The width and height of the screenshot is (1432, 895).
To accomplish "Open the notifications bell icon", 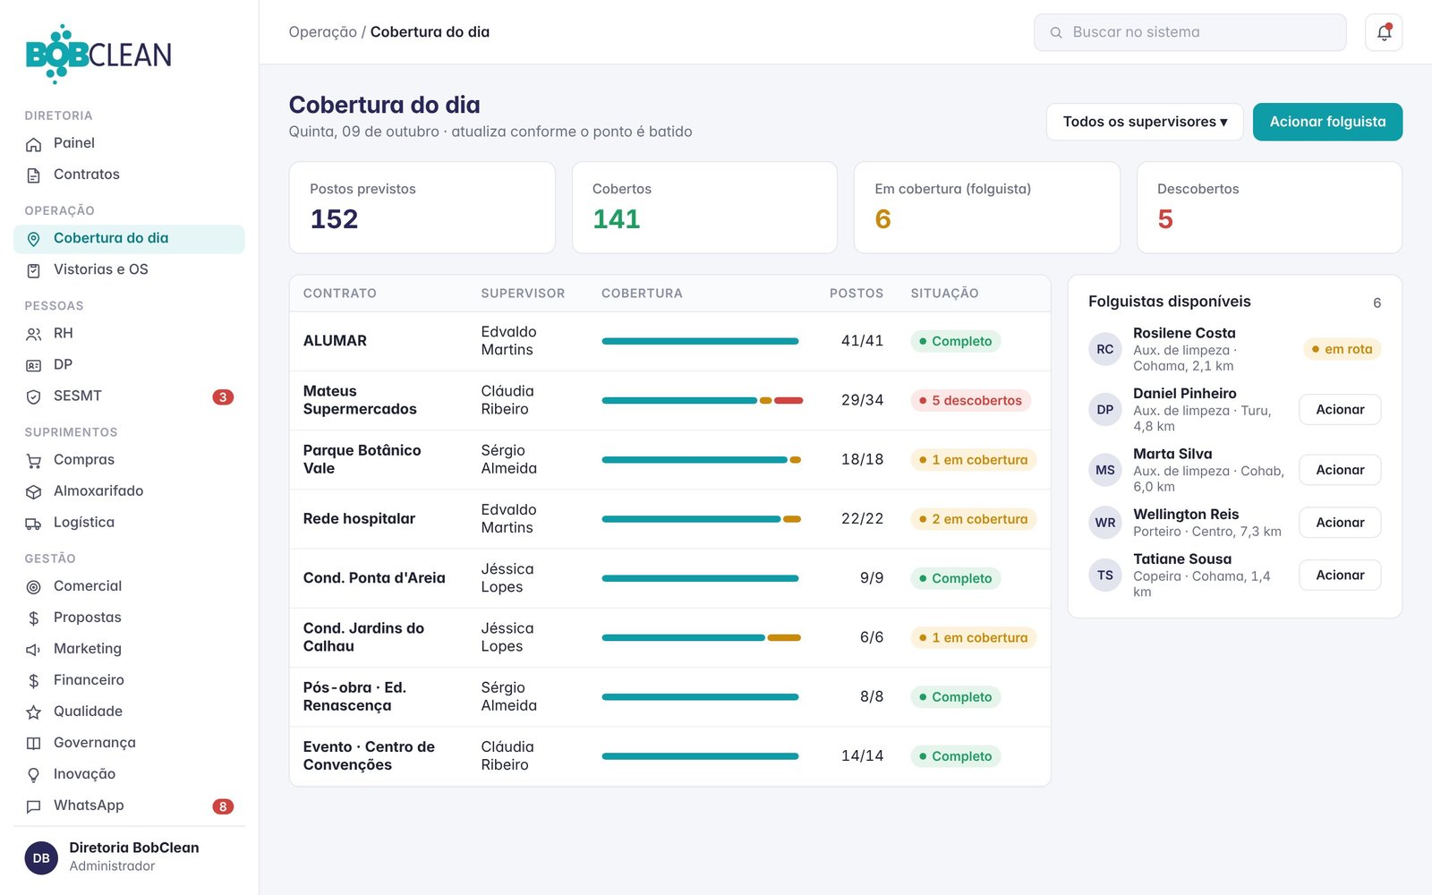I will [x=1383, y=32].
